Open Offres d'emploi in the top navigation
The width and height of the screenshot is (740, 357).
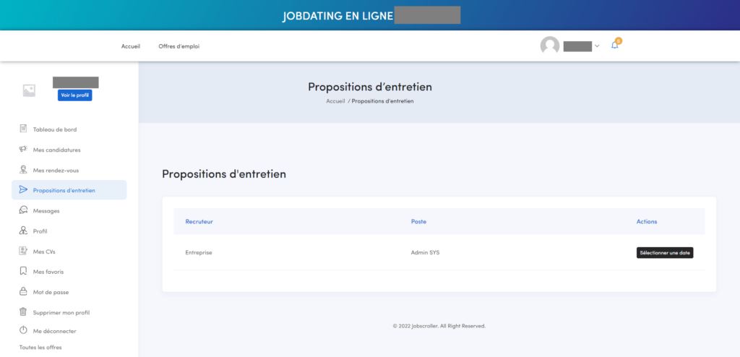tap(178, 46)
